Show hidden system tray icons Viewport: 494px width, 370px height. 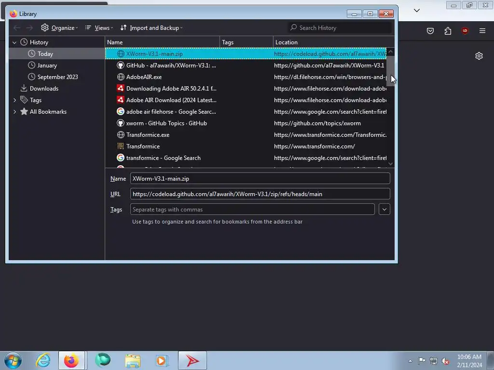coord(410,361)
